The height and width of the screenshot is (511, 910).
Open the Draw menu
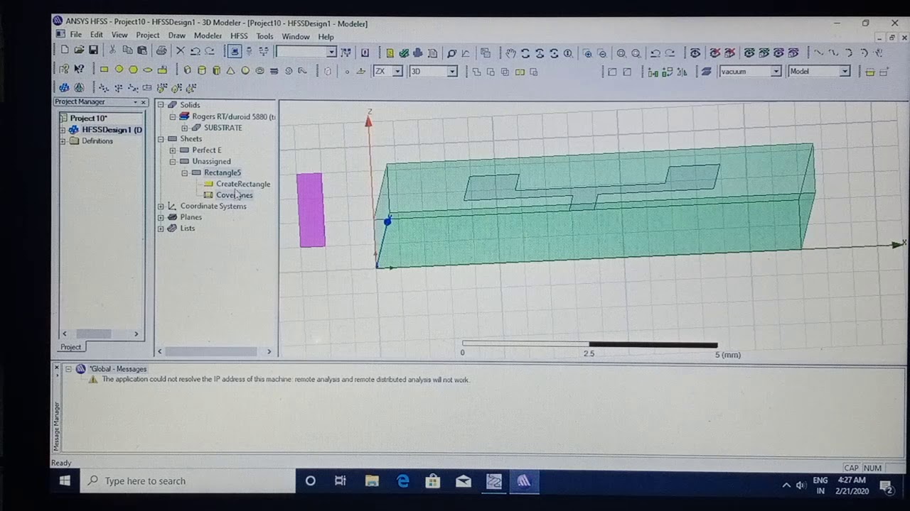coord(176,35)
